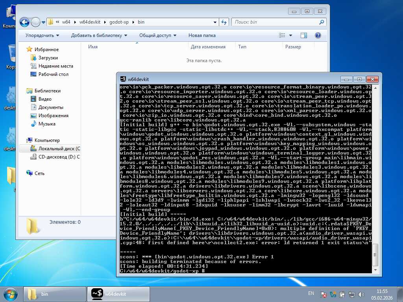Click the Новая папка button
Image resolution: width=403 pixels, height=302 pixels.
click(202, 35)
